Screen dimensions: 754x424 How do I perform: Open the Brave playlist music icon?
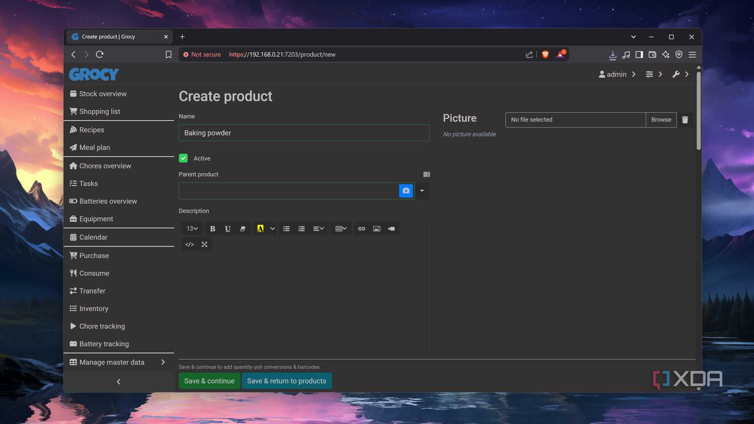[x=626, y=54]
